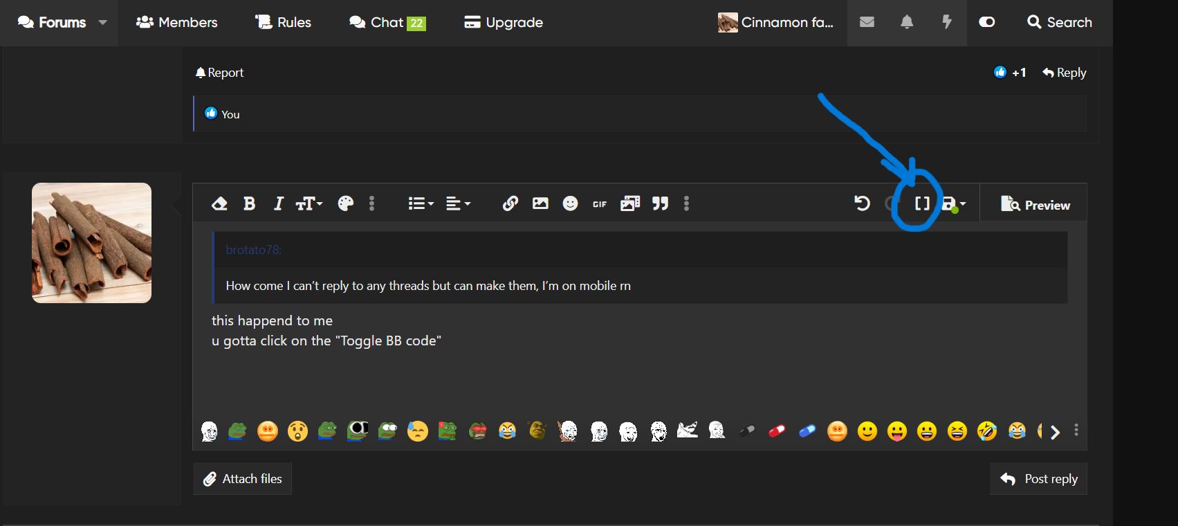Insert a link with the chain icon

[x=510, y=203]
